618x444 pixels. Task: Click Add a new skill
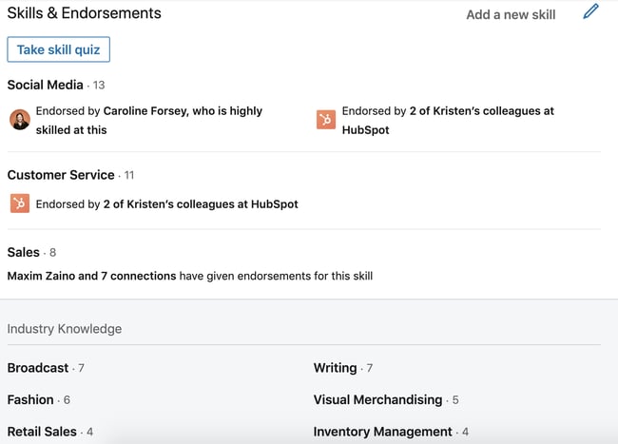[511, 14]
